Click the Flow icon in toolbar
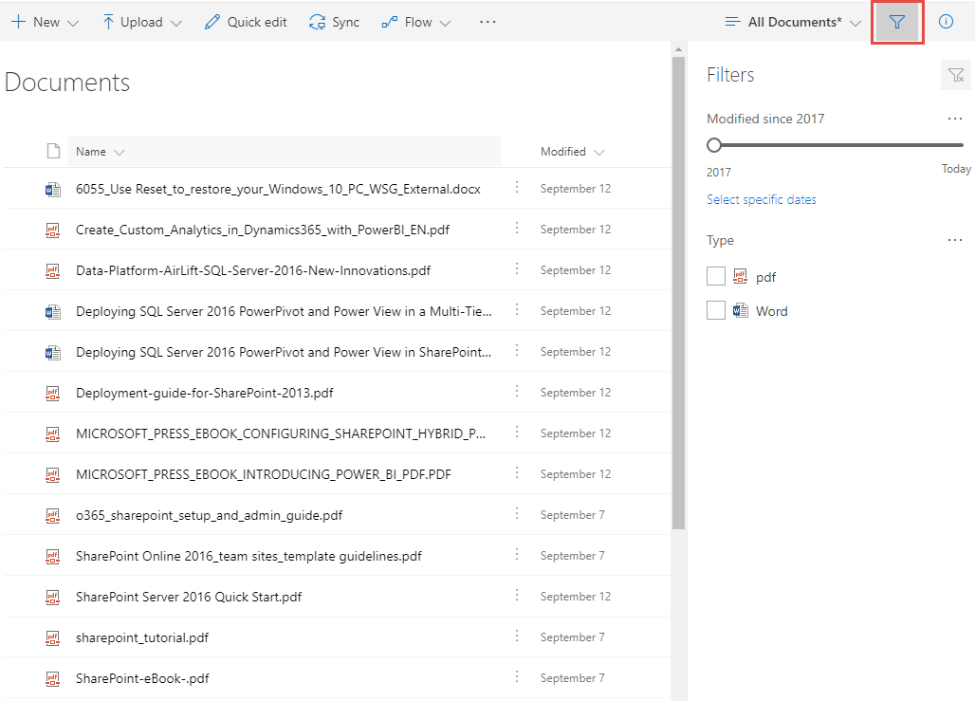Screen dimensions: 975x701 (389, 22)
